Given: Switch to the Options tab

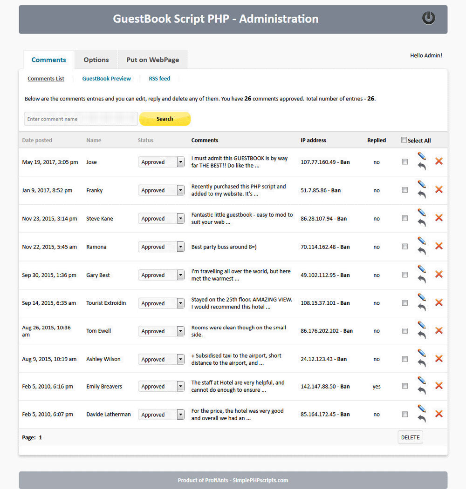Looking at the screenshot, I should [96, 60].
